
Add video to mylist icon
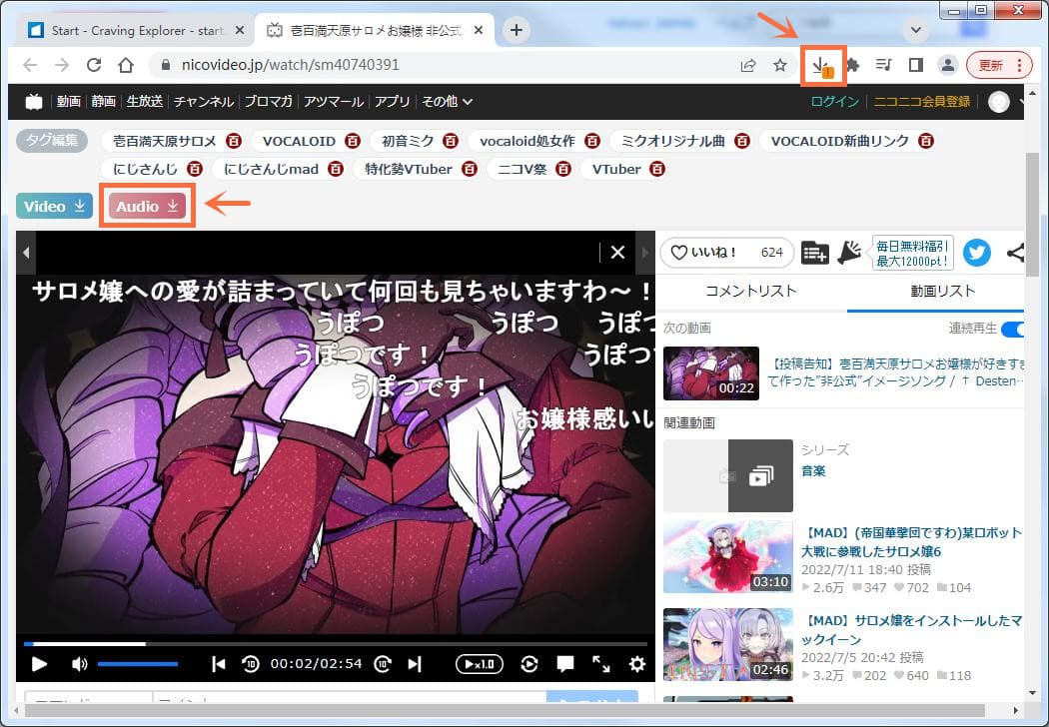coord(814,253)
